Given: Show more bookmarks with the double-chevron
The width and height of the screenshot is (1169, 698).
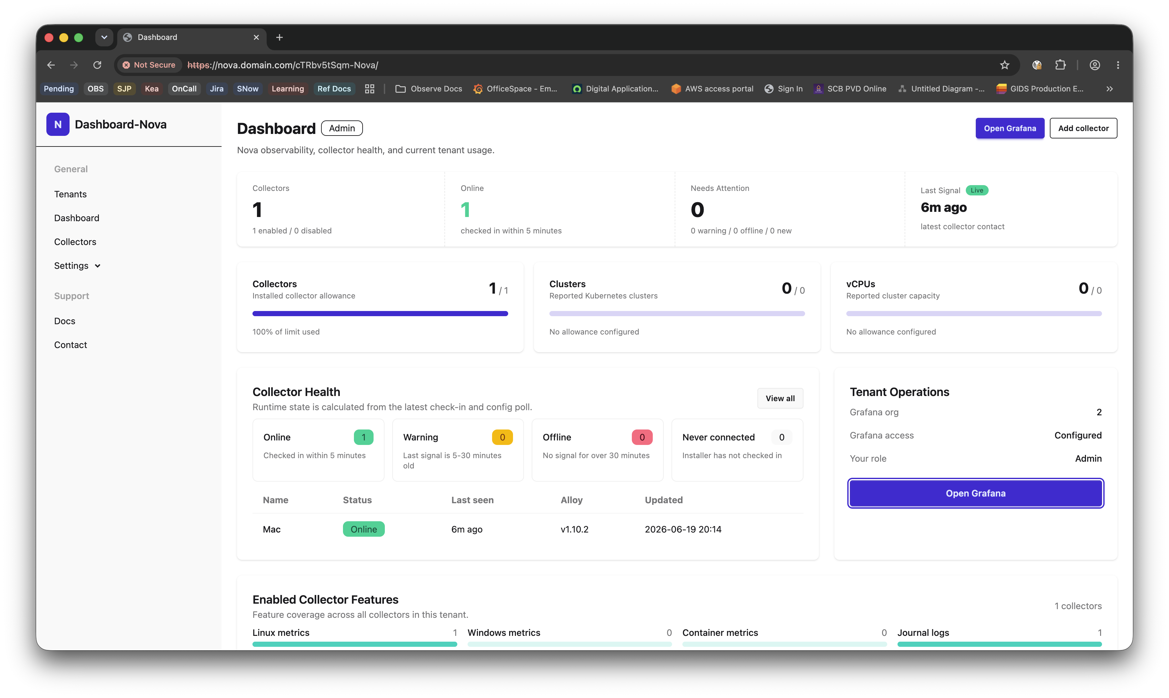Looking at the screenshot, I should pos(1110,89).
